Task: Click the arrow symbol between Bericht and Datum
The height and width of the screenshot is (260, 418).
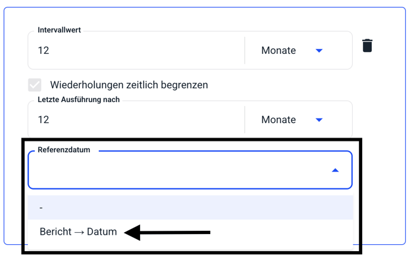Action: (79, 232)
